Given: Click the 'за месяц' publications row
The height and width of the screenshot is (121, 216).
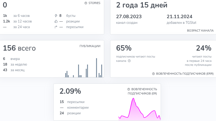Looking at the screenshot, I should [x=14, y=70].
